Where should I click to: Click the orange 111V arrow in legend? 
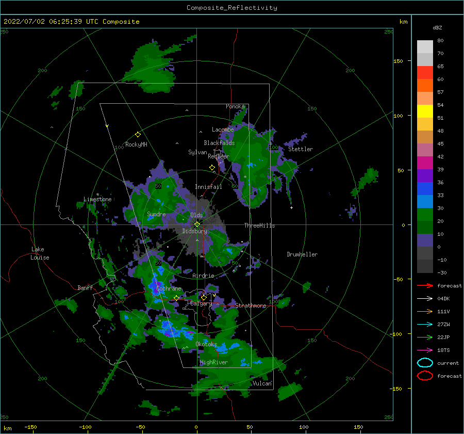425,311
